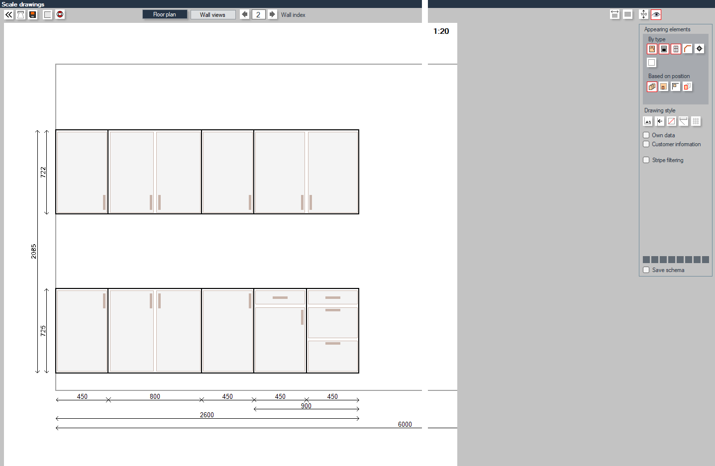Toggle object inside room position icon

[x=664, y=87]
